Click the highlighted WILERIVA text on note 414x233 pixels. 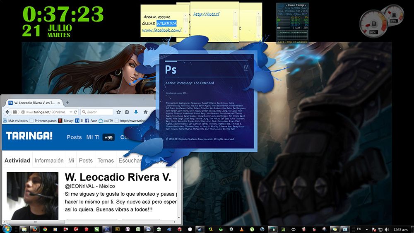[x=166, y=24]
